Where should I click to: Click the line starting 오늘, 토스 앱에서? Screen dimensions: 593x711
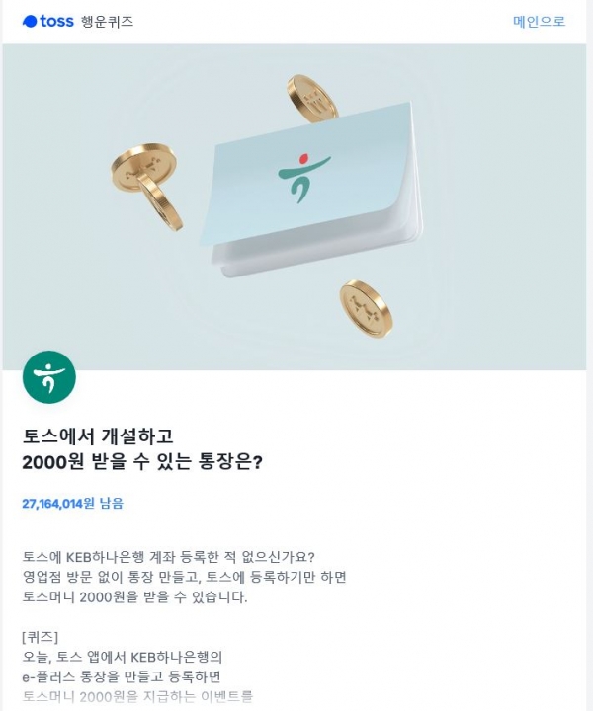[x=122, y=657]
